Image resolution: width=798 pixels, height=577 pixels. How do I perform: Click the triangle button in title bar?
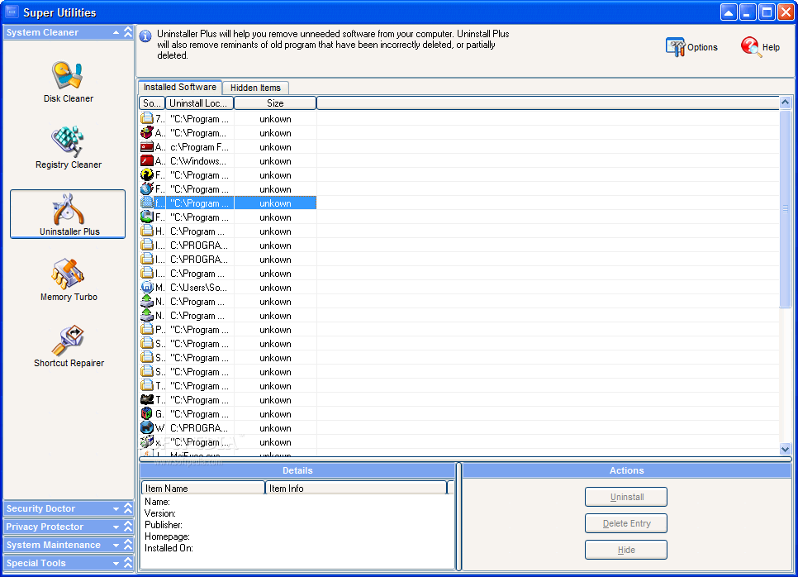[729, 12]
